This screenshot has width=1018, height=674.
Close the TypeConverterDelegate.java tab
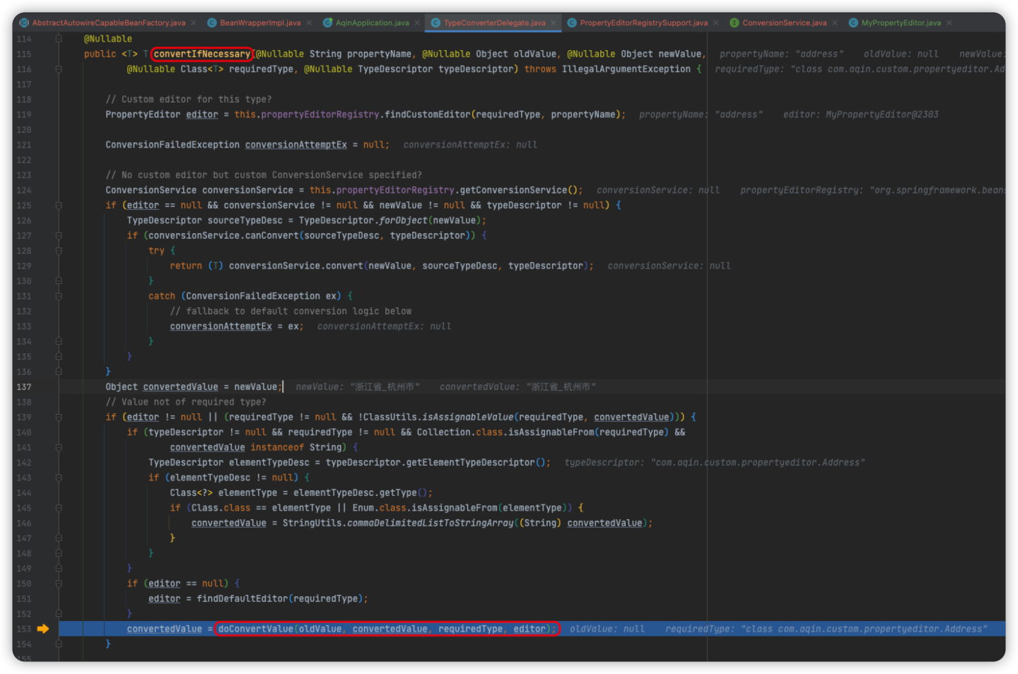pos(554,23)
